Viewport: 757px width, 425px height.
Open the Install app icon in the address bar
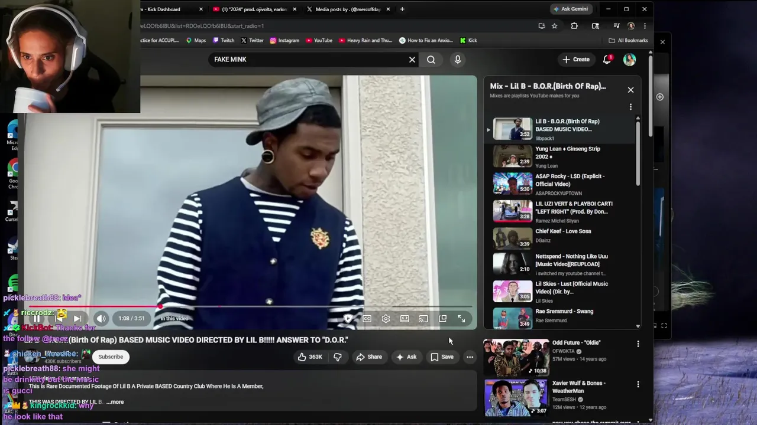(x=541, y=26)
